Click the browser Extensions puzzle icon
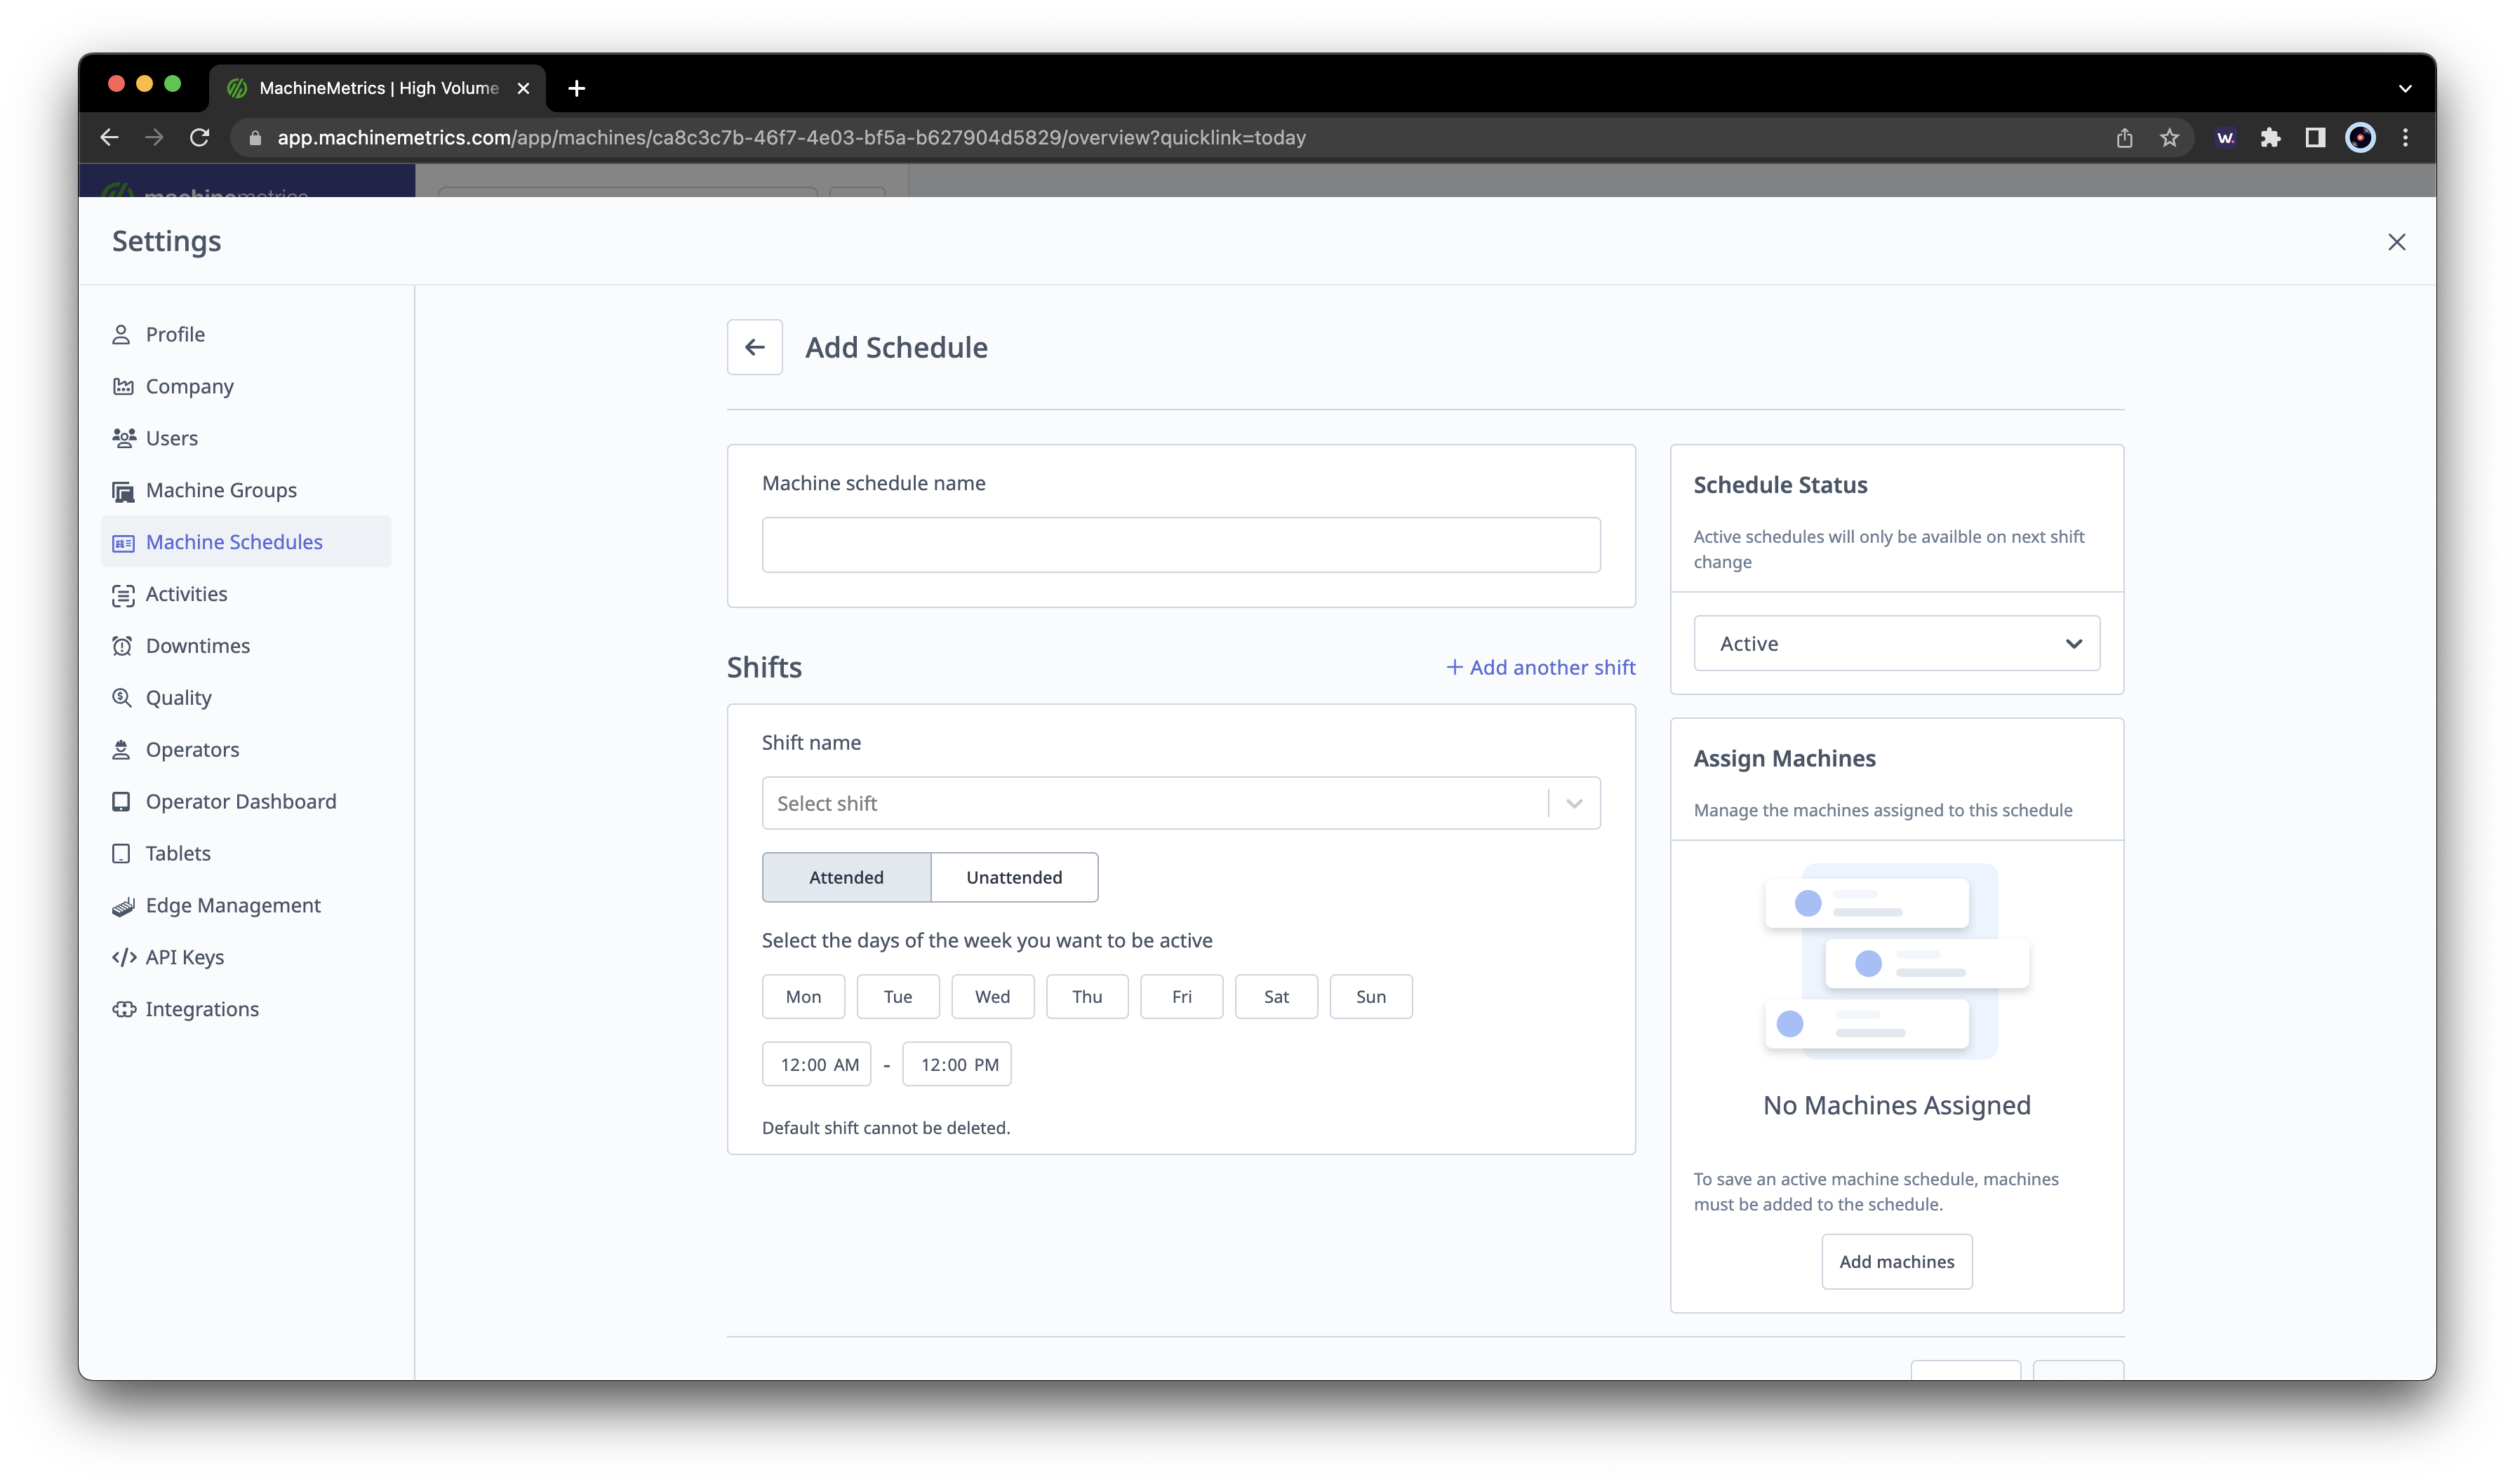The height and width of the screenshot is (1484, 2515). tap(2270, 138)
